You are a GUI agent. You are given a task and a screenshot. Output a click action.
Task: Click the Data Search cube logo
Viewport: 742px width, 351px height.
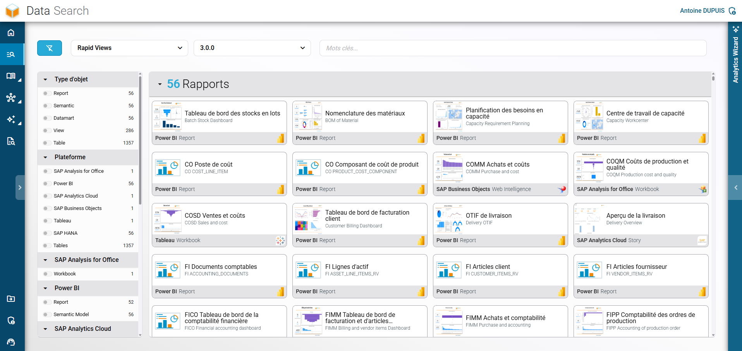12,11
